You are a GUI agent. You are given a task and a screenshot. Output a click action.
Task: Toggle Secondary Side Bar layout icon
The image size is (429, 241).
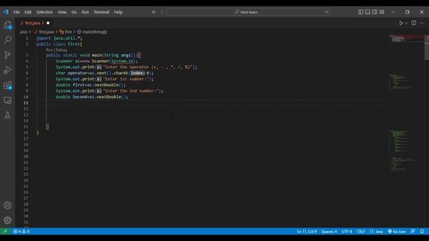(x=375, y=12)
